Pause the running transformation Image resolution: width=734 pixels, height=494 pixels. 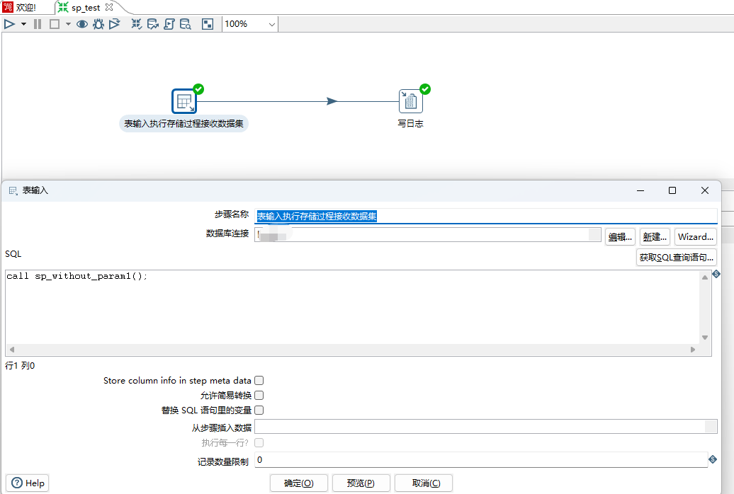click(x=38, y=24)
